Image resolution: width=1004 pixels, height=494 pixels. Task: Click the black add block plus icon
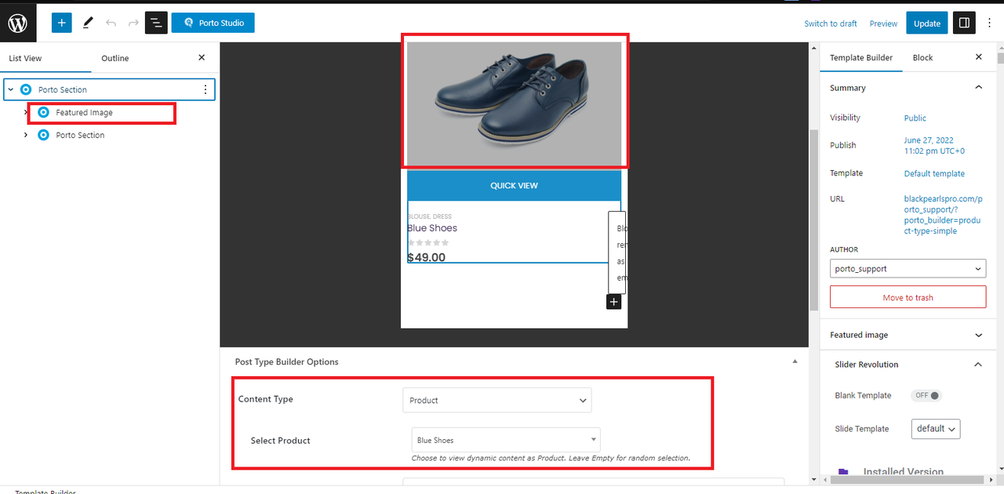(613, 302)
